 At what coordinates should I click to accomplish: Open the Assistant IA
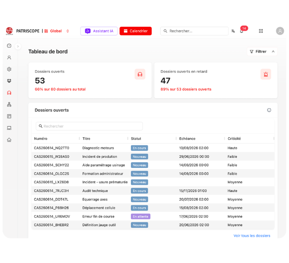point(99,31)
